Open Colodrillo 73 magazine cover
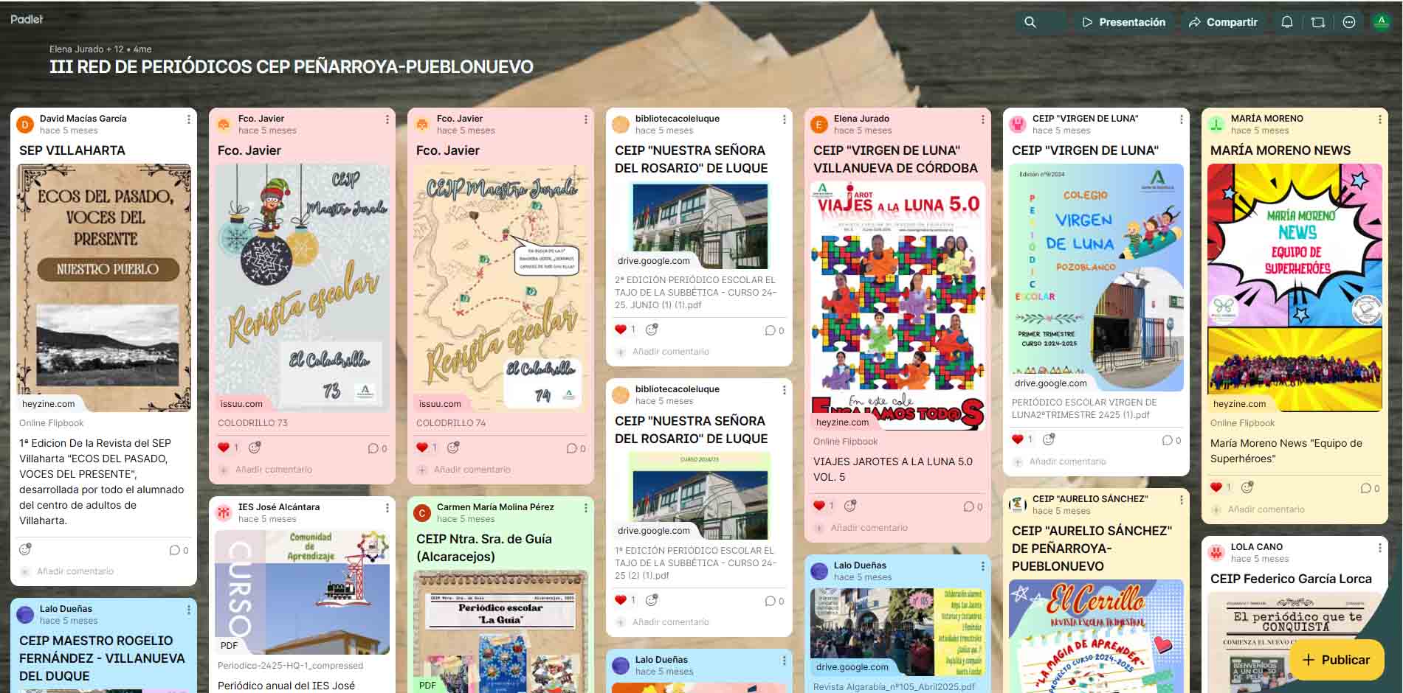 pos(303,288)
